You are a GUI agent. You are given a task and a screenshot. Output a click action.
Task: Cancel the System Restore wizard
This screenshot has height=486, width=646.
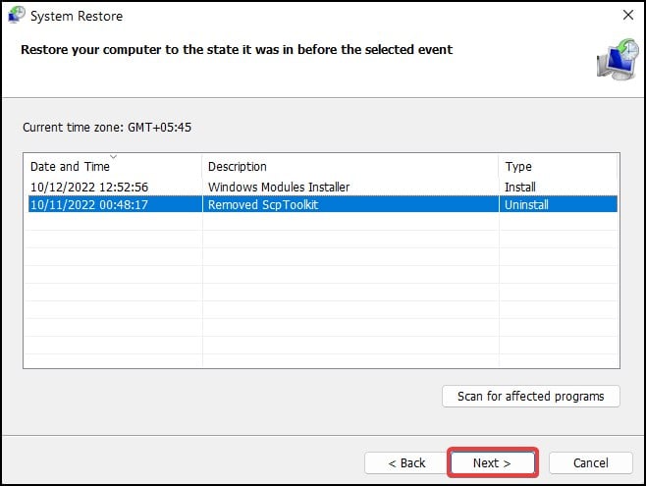click(590, 462)
